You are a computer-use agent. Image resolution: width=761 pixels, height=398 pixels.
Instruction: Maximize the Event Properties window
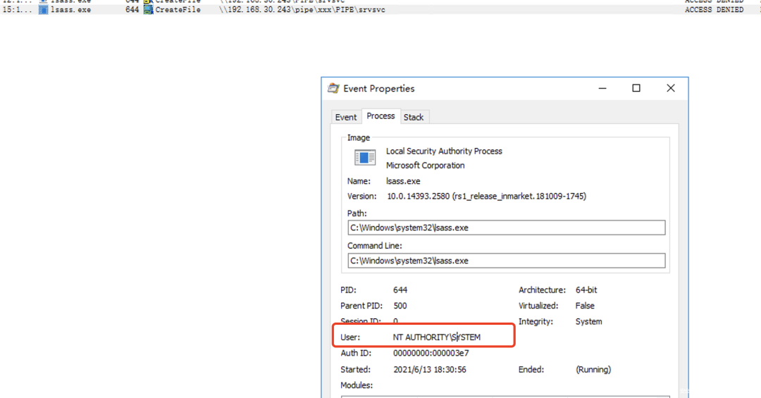coord(636,88)
